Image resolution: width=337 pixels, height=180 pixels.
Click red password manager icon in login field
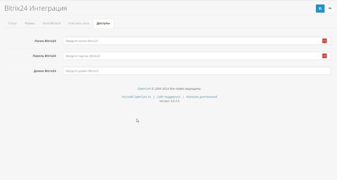[x=324, y=41]
